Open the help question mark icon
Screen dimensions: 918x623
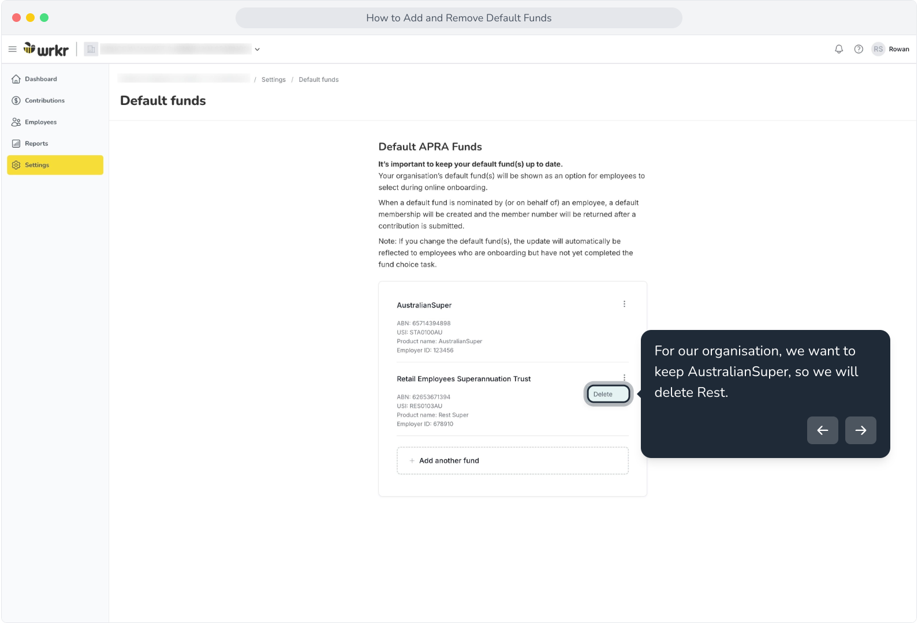pyautogui.click(x=859, y=50)
